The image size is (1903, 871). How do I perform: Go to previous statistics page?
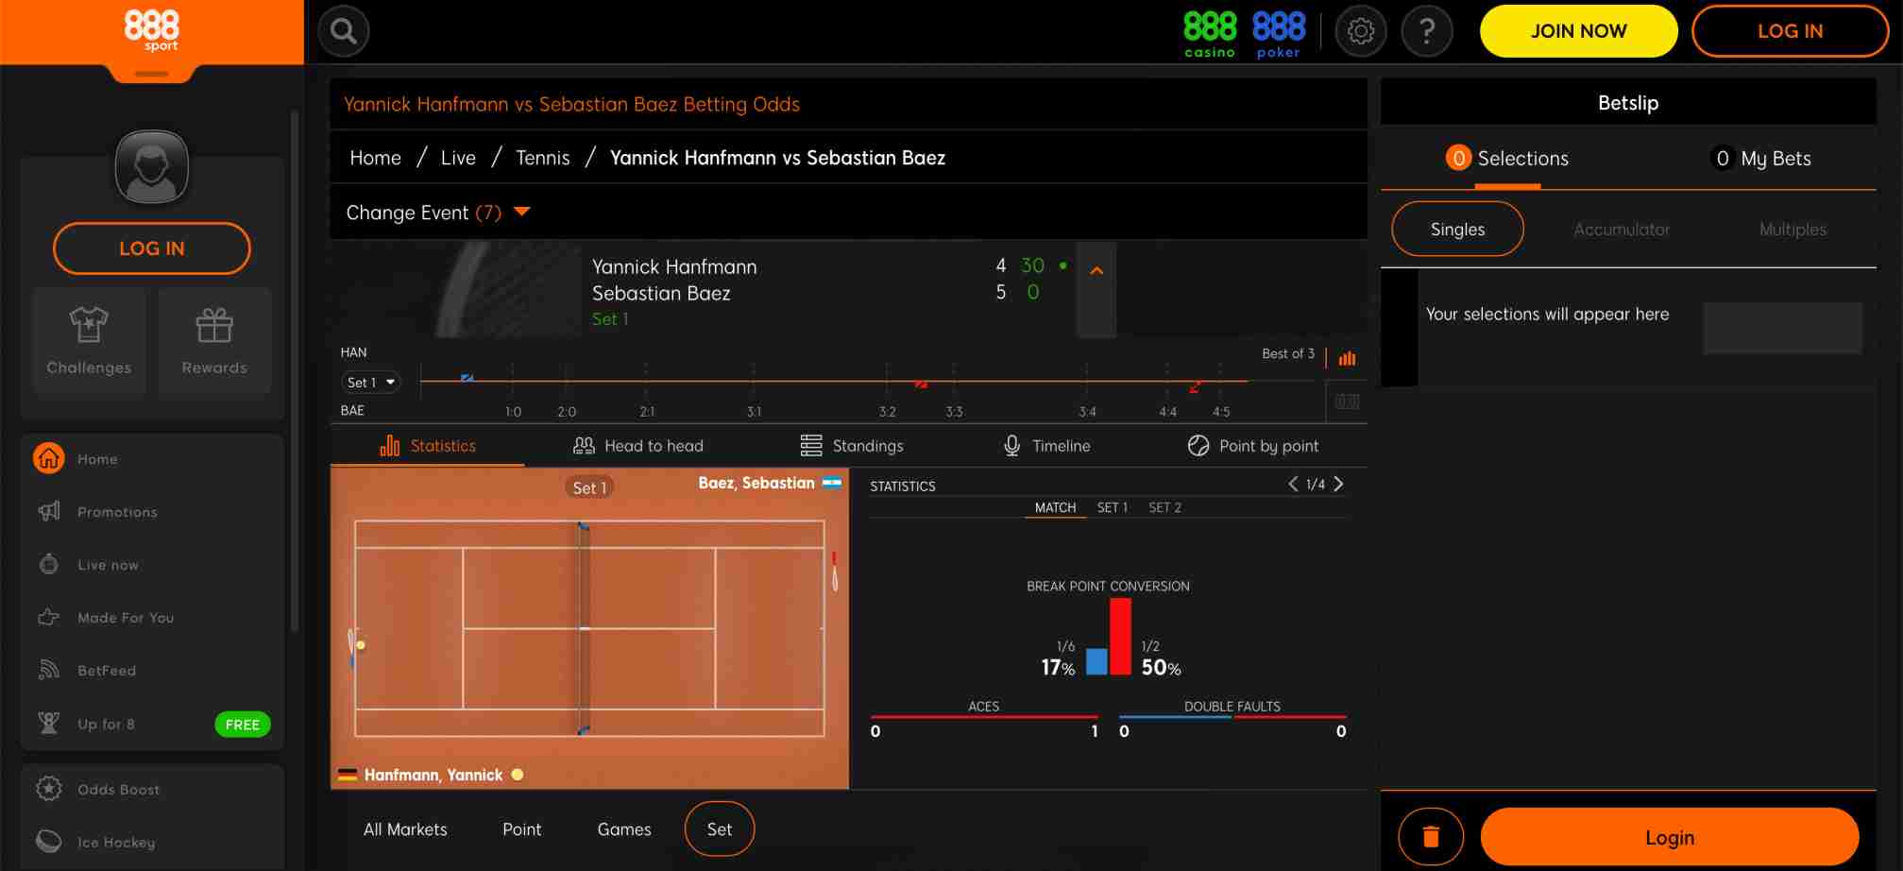click(x=1293, y=484)
